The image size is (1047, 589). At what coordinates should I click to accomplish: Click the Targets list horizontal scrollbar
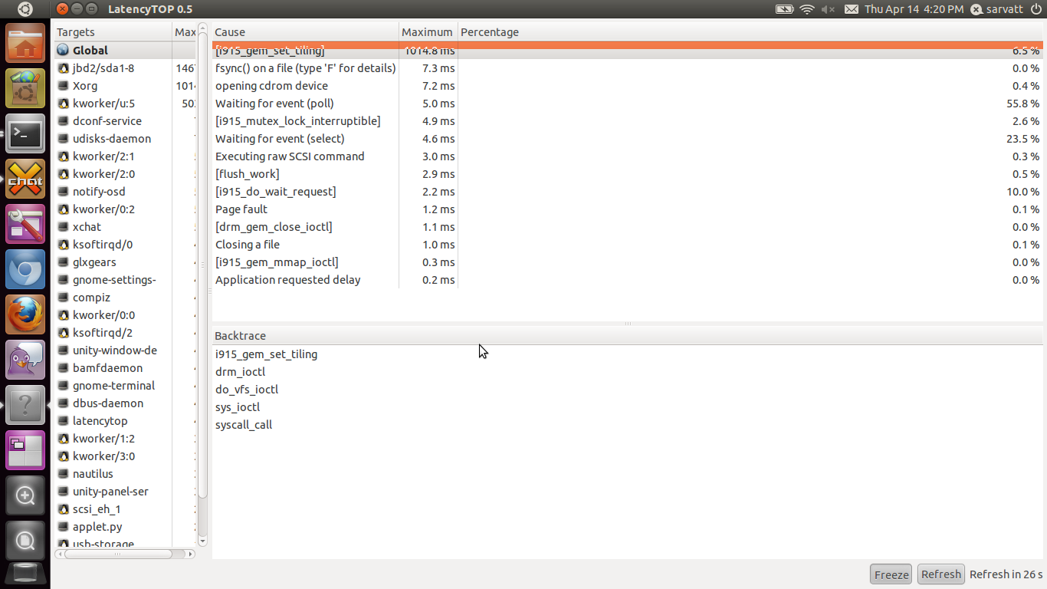point(123,553)
